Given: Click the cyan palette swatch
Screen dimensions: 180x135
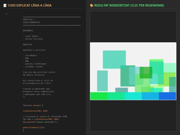Looking at the screenshot, I should 133,96.
